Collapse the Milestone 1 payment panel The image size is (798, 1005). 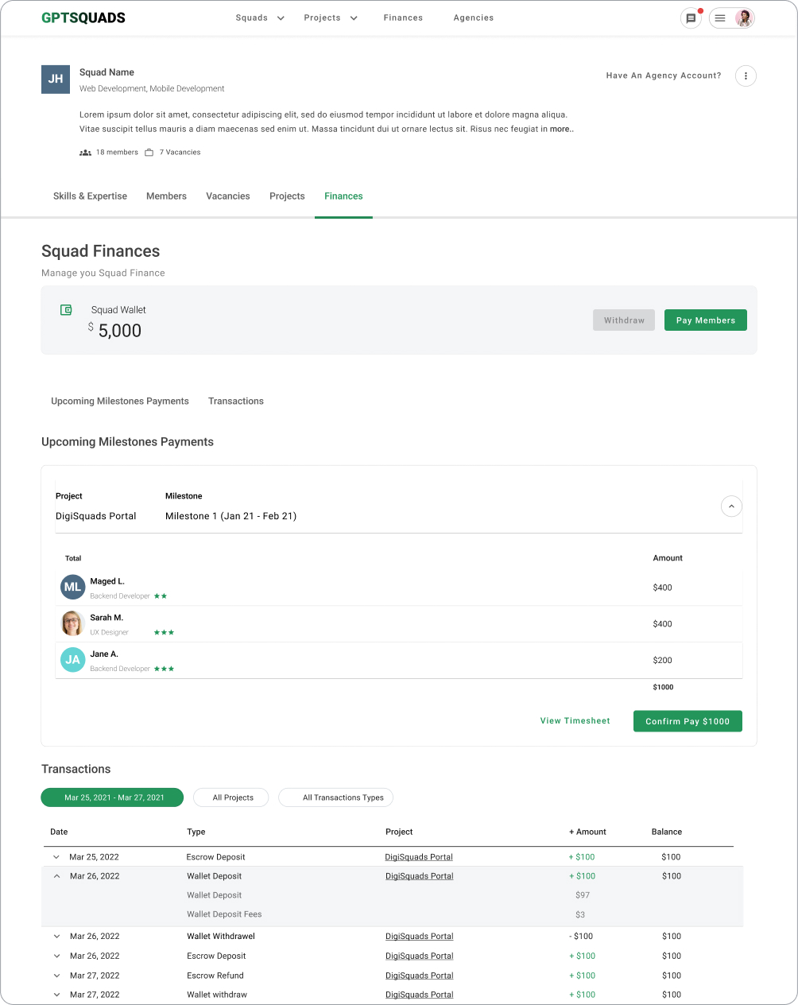(x=730, y=506)
